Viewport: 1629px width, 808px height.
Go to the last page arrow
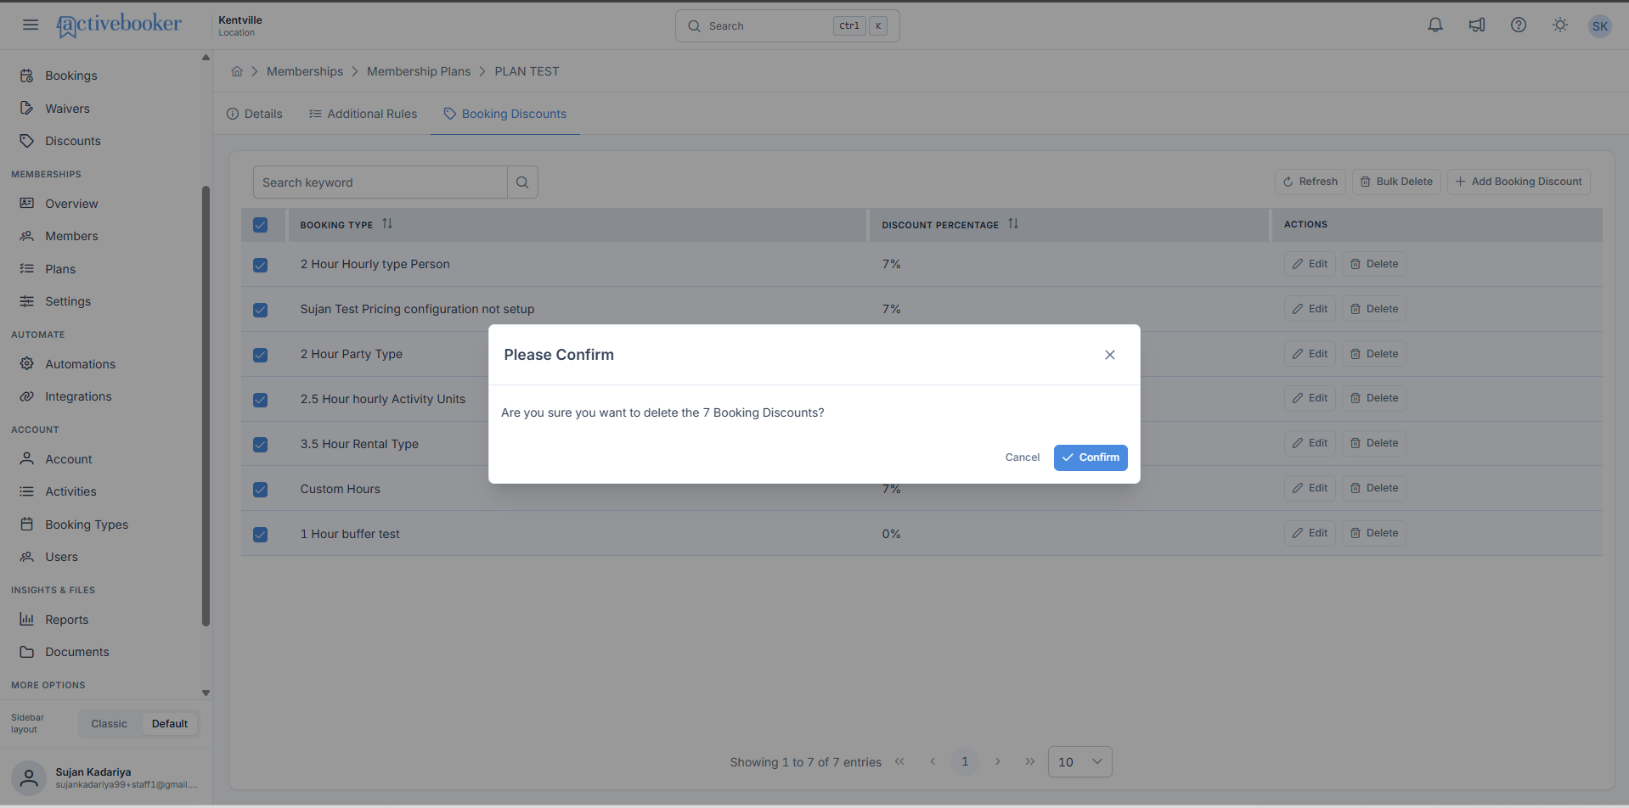click(1030, 762)
